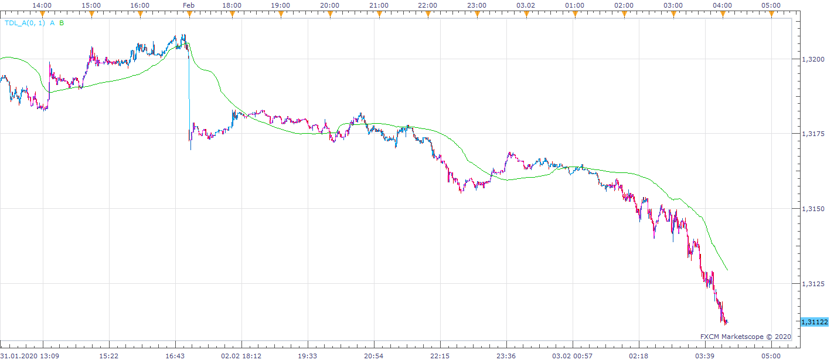834x363 pixels.
Task: Click the 16:43 bottom time label
Action: click(x=175, y=356)
